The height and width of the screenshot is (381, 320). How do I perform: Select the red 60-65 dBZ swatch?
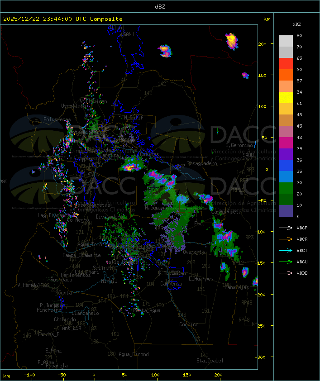tap(286, 64)
